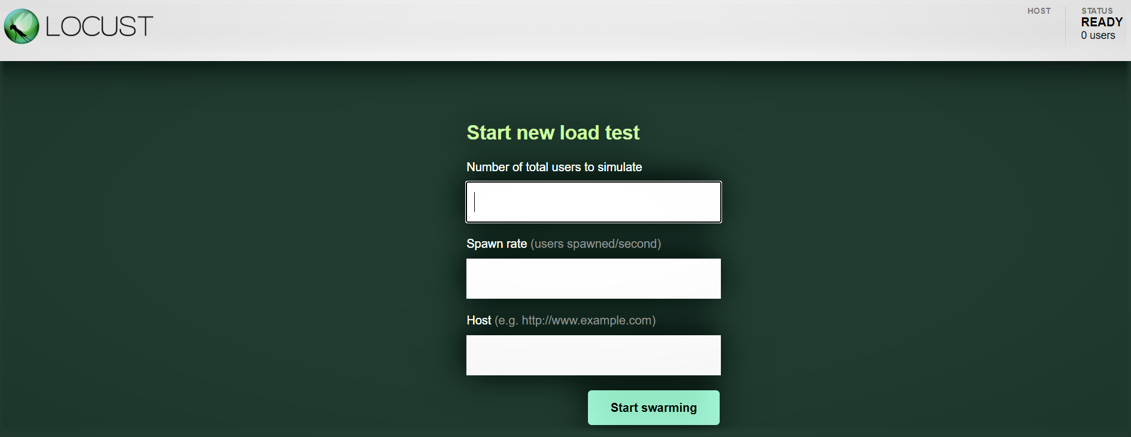
Task: Click the 'Number of total users to simulate' label
Action: pos(554,167)
